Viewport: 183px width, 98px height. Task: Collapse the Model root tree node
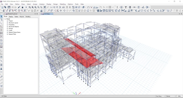5,19
